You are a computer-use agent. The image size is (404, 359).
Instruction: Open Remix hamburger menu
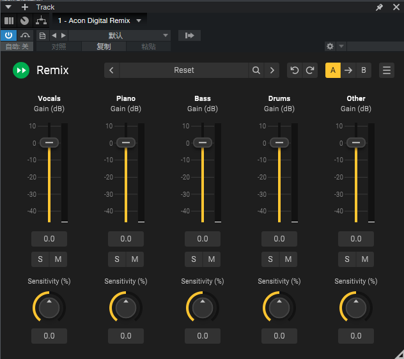pos(387,70)
